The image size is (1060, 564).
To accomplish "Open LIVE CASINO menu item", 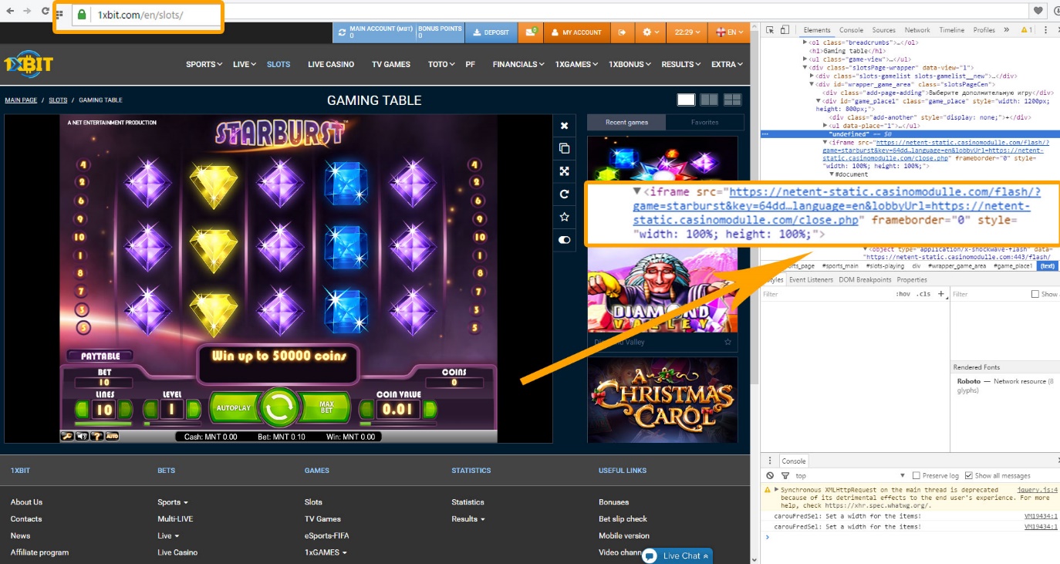I will click(x=331, y=64).
